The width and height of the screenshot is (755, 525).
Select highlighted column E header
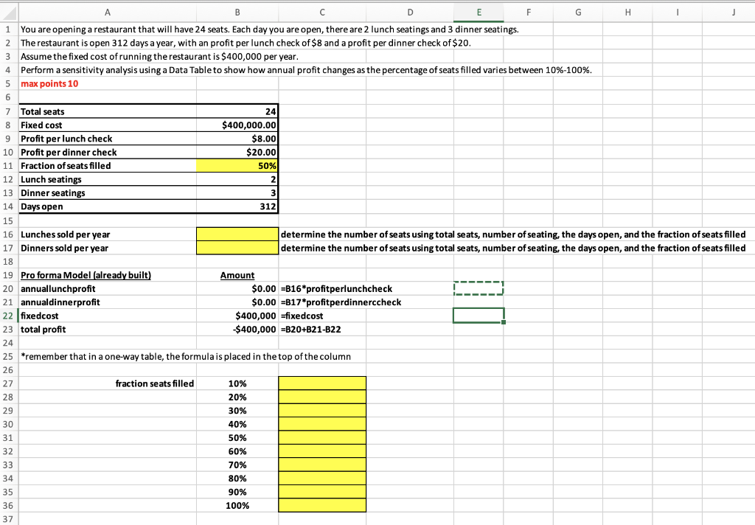(479, 13)
